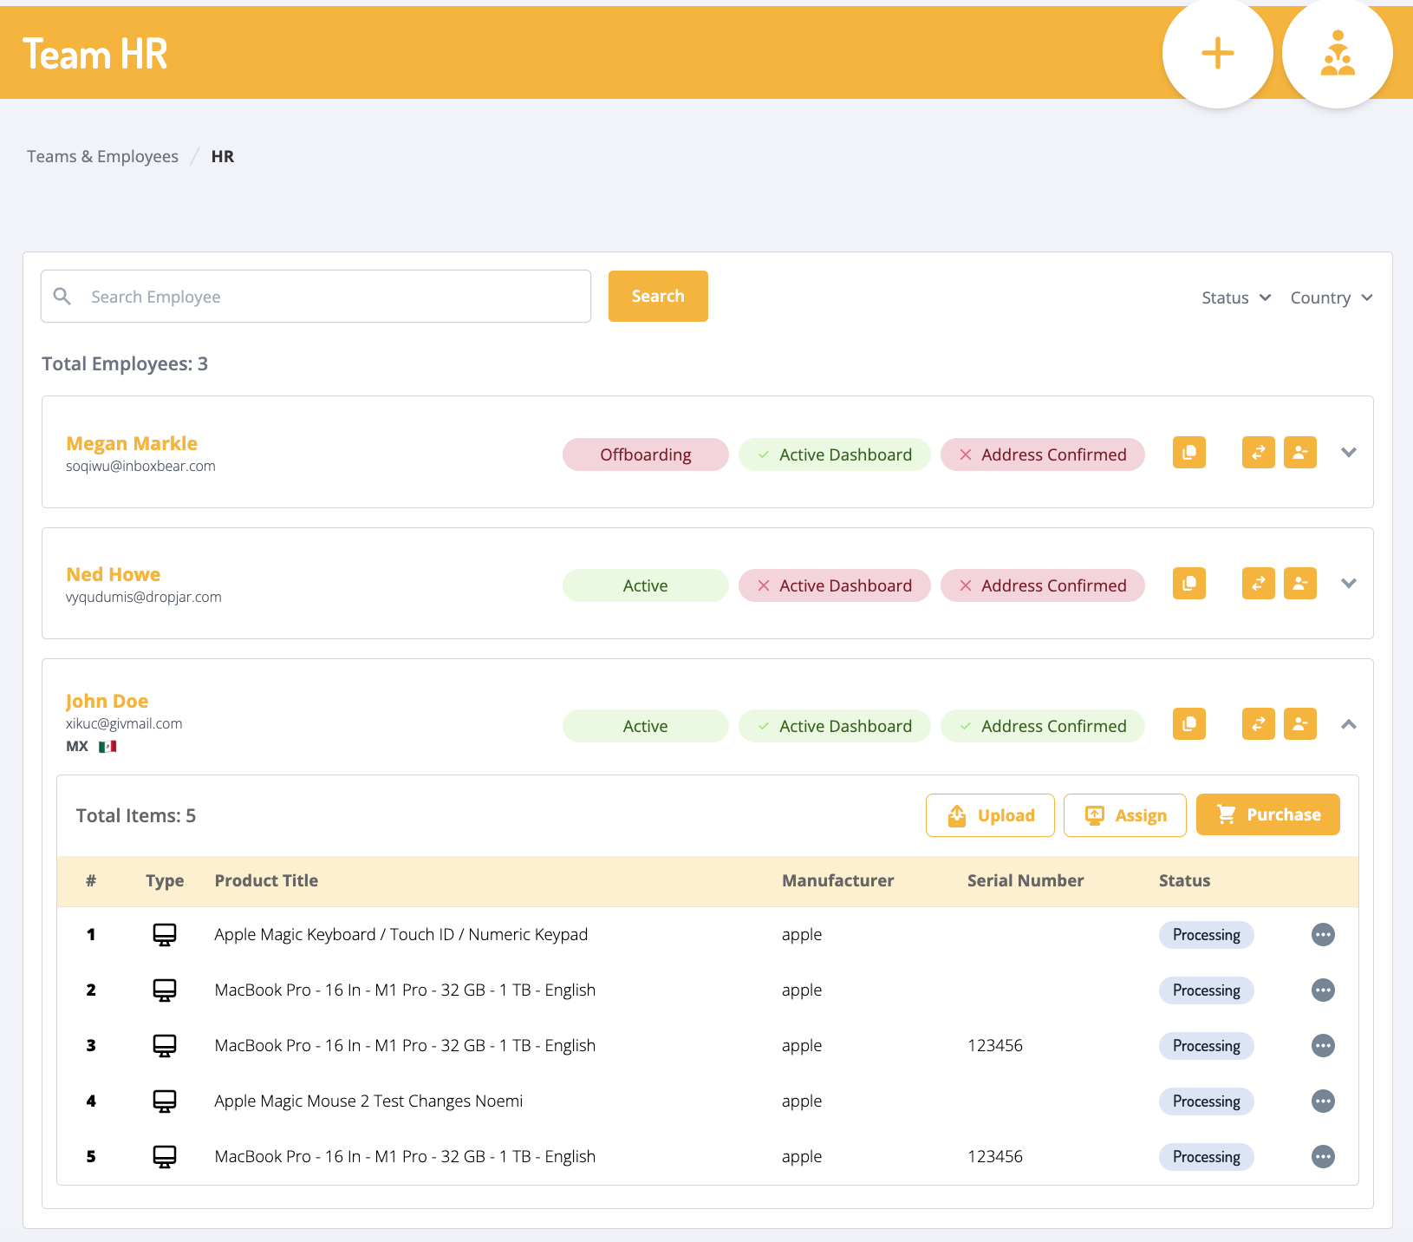Image resolution: width=1413 pixels, height=1242 pixels.
Task: Collapse John Doe's item list
Action: coord(1348,724)
